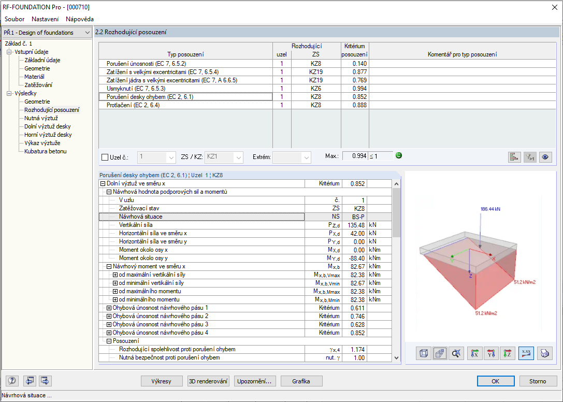
Task: Expand Ohybová únosnost návrhového pásu 1
Action: tap(109, 308)
